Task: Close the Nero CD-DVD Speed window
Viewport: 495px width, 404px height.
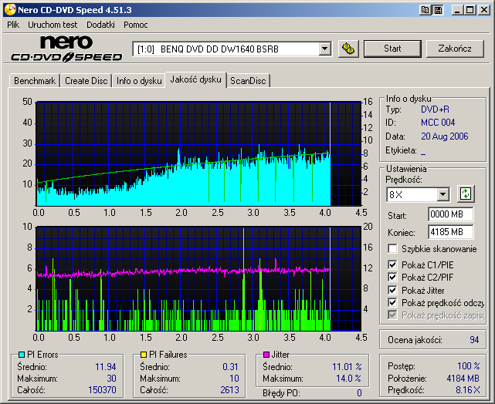Action: [x=484, y=10]
